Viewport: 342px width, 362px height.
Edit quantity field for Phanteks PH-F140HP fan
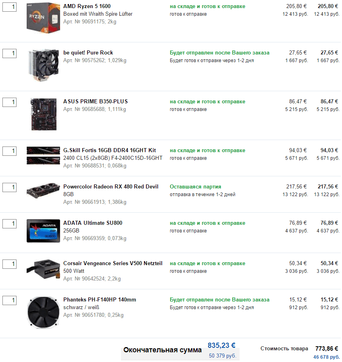[x=9, y=301]
